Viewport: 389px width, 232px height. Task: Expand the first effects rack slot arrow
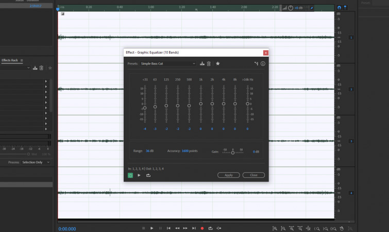coord(46,81)
